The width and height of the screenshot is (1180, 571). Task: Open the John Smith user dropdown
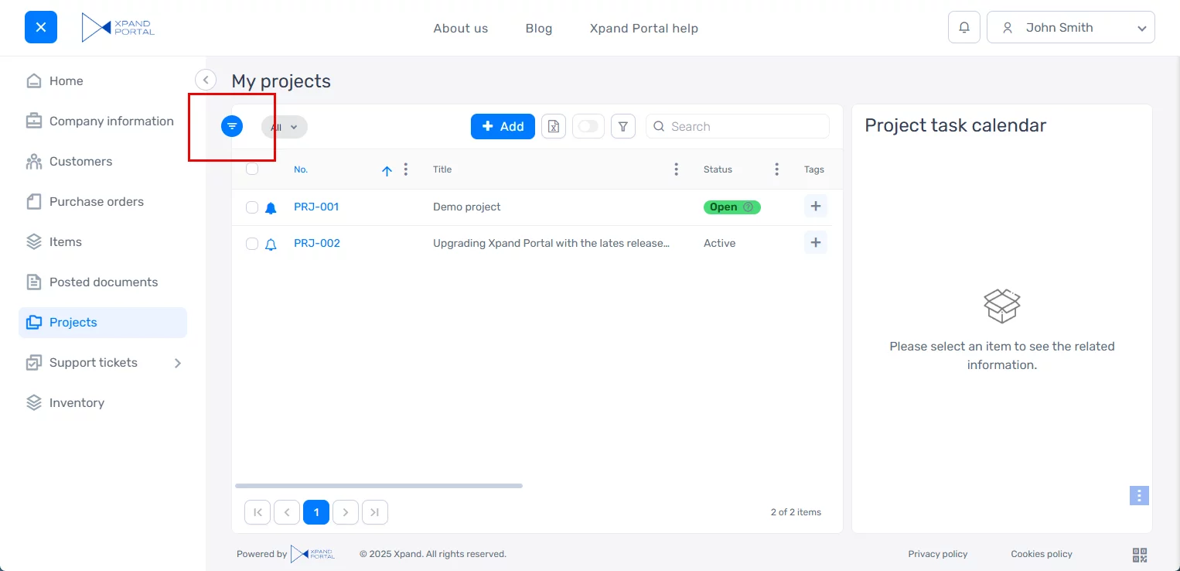(1070, 28)
